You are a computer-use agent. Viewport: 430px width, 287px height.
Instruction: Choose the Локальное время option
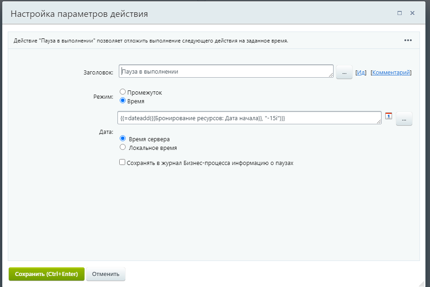click(122, 147)
